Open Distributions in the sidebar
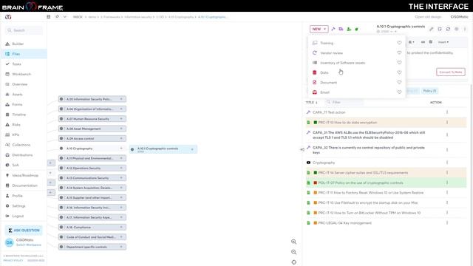 22,155
